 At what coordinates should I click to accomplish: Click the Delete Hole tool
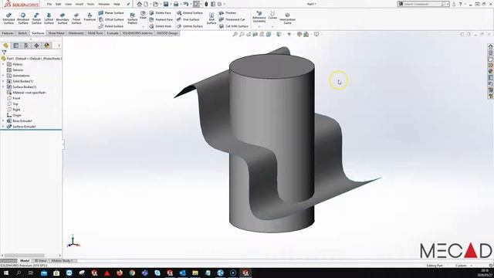161,26
